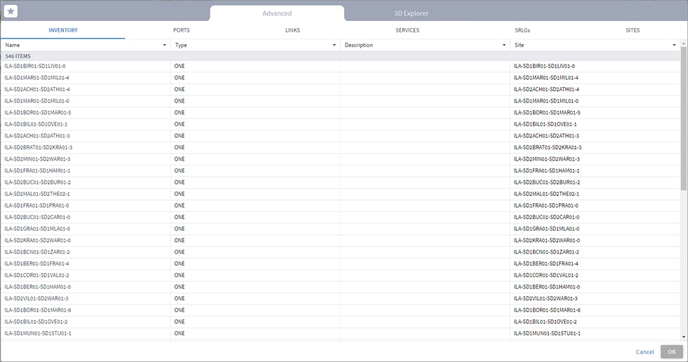Select the Advanced tab
The width and height of the screenshot is (688, 362).
pyautogui.click(x=277, y=13)
